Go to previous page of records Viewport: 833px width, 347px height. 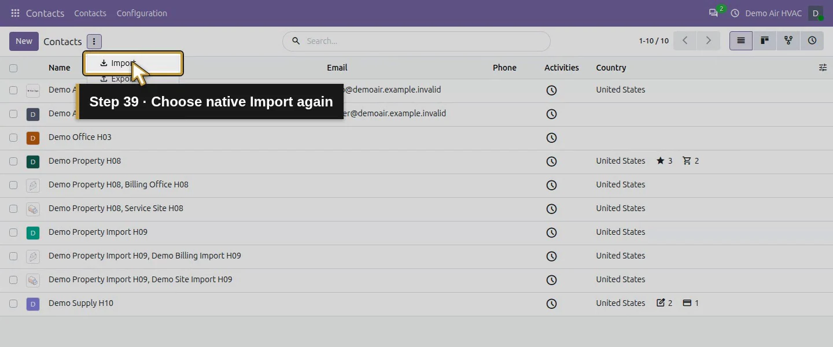pos(685,40)
